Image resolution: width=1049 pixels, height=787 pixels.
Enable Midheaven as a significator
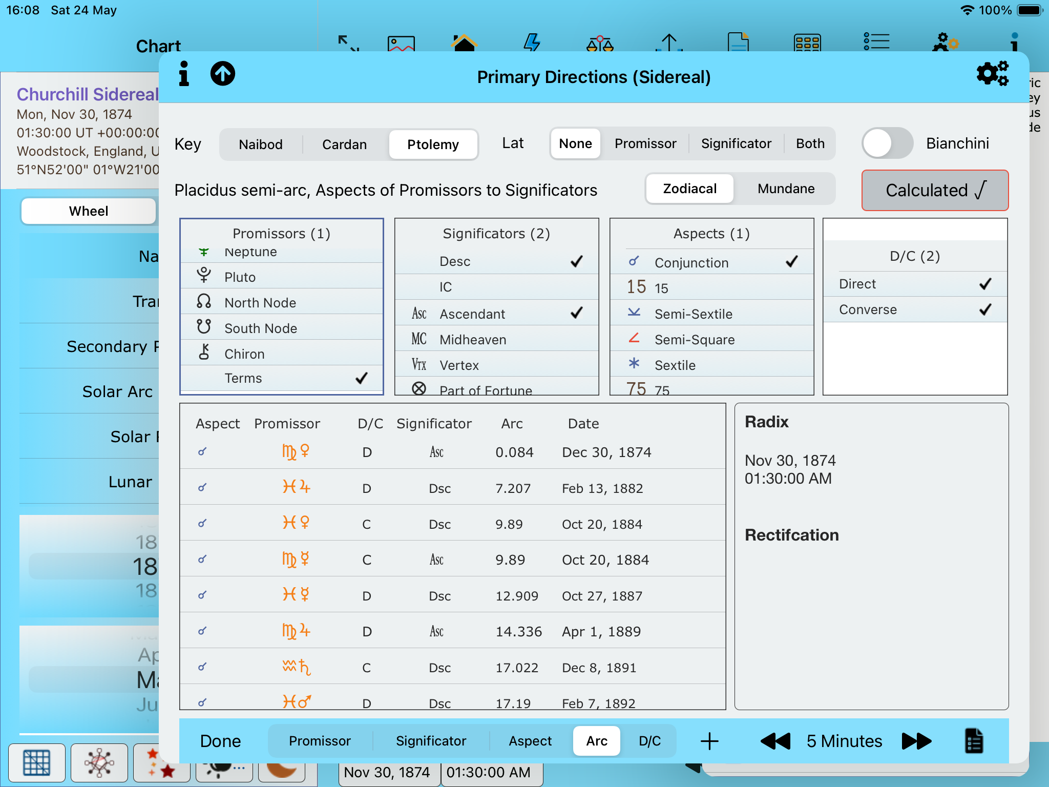coord(496,339)
